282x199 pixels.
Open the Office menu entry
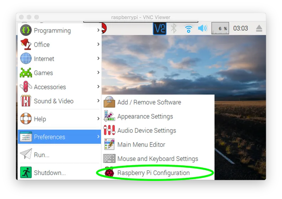coord(60,44)
